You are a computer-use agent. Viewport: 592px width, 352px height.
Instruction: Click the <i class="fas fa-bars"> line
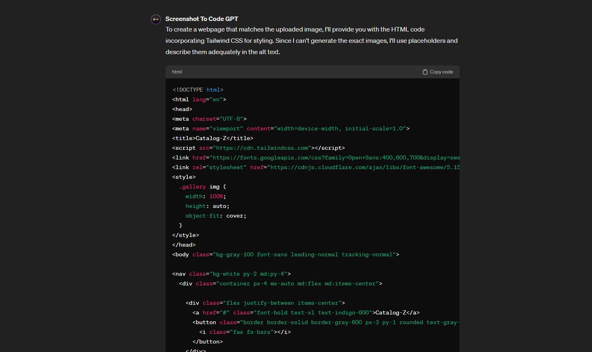coord(245,332)
